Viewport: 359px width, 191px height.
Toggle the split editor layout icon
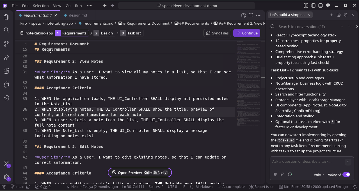pos(250,15)
